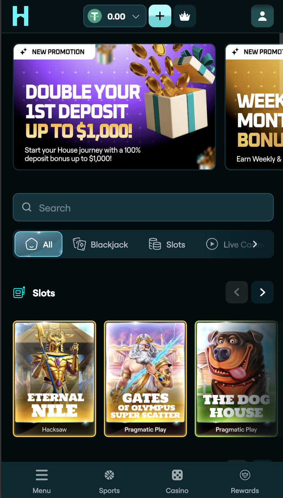The width and height of the screenshot is (283, 498).
Task: Click the plus deposit button
Action: coord(160,16)
